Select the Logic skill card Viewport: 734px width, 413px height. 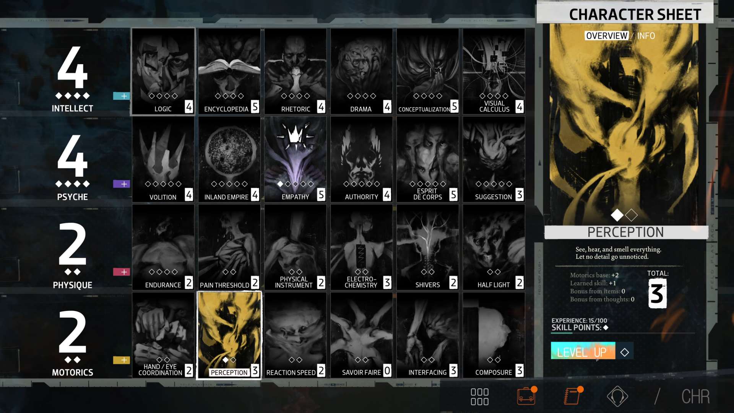pyautogui.click(x=163, y=71)
